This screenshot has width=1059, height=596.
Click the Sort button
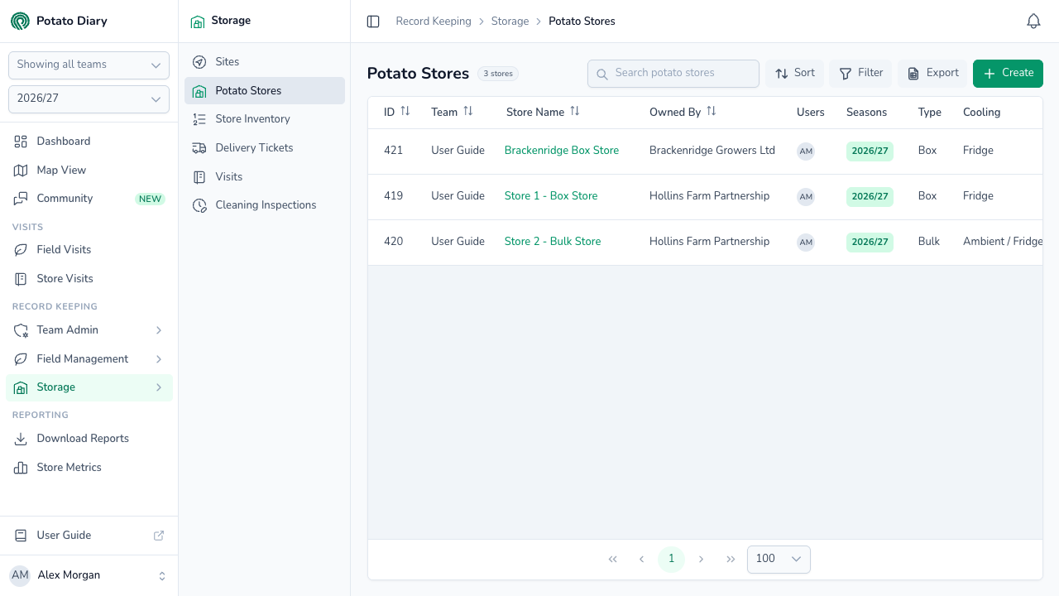[794, 74]
